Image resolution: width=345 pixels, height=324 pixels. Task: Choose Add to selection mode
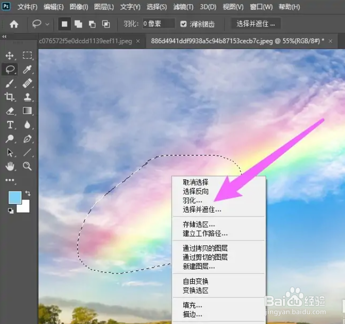pos(78,24)
